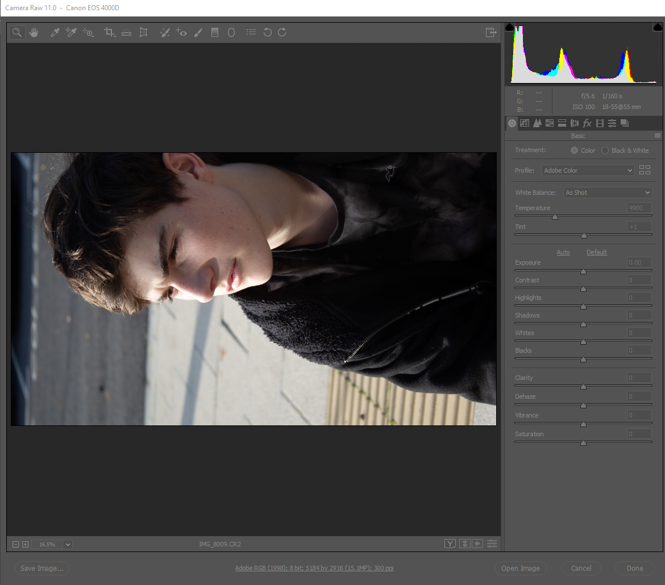Click the Auto tone link

coord(563,252)
